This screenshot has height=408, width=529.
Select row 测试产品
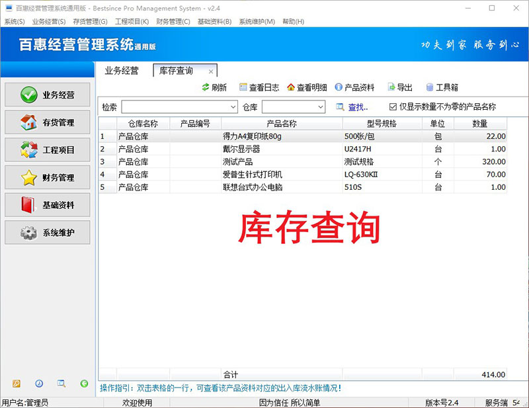(303, 161)
